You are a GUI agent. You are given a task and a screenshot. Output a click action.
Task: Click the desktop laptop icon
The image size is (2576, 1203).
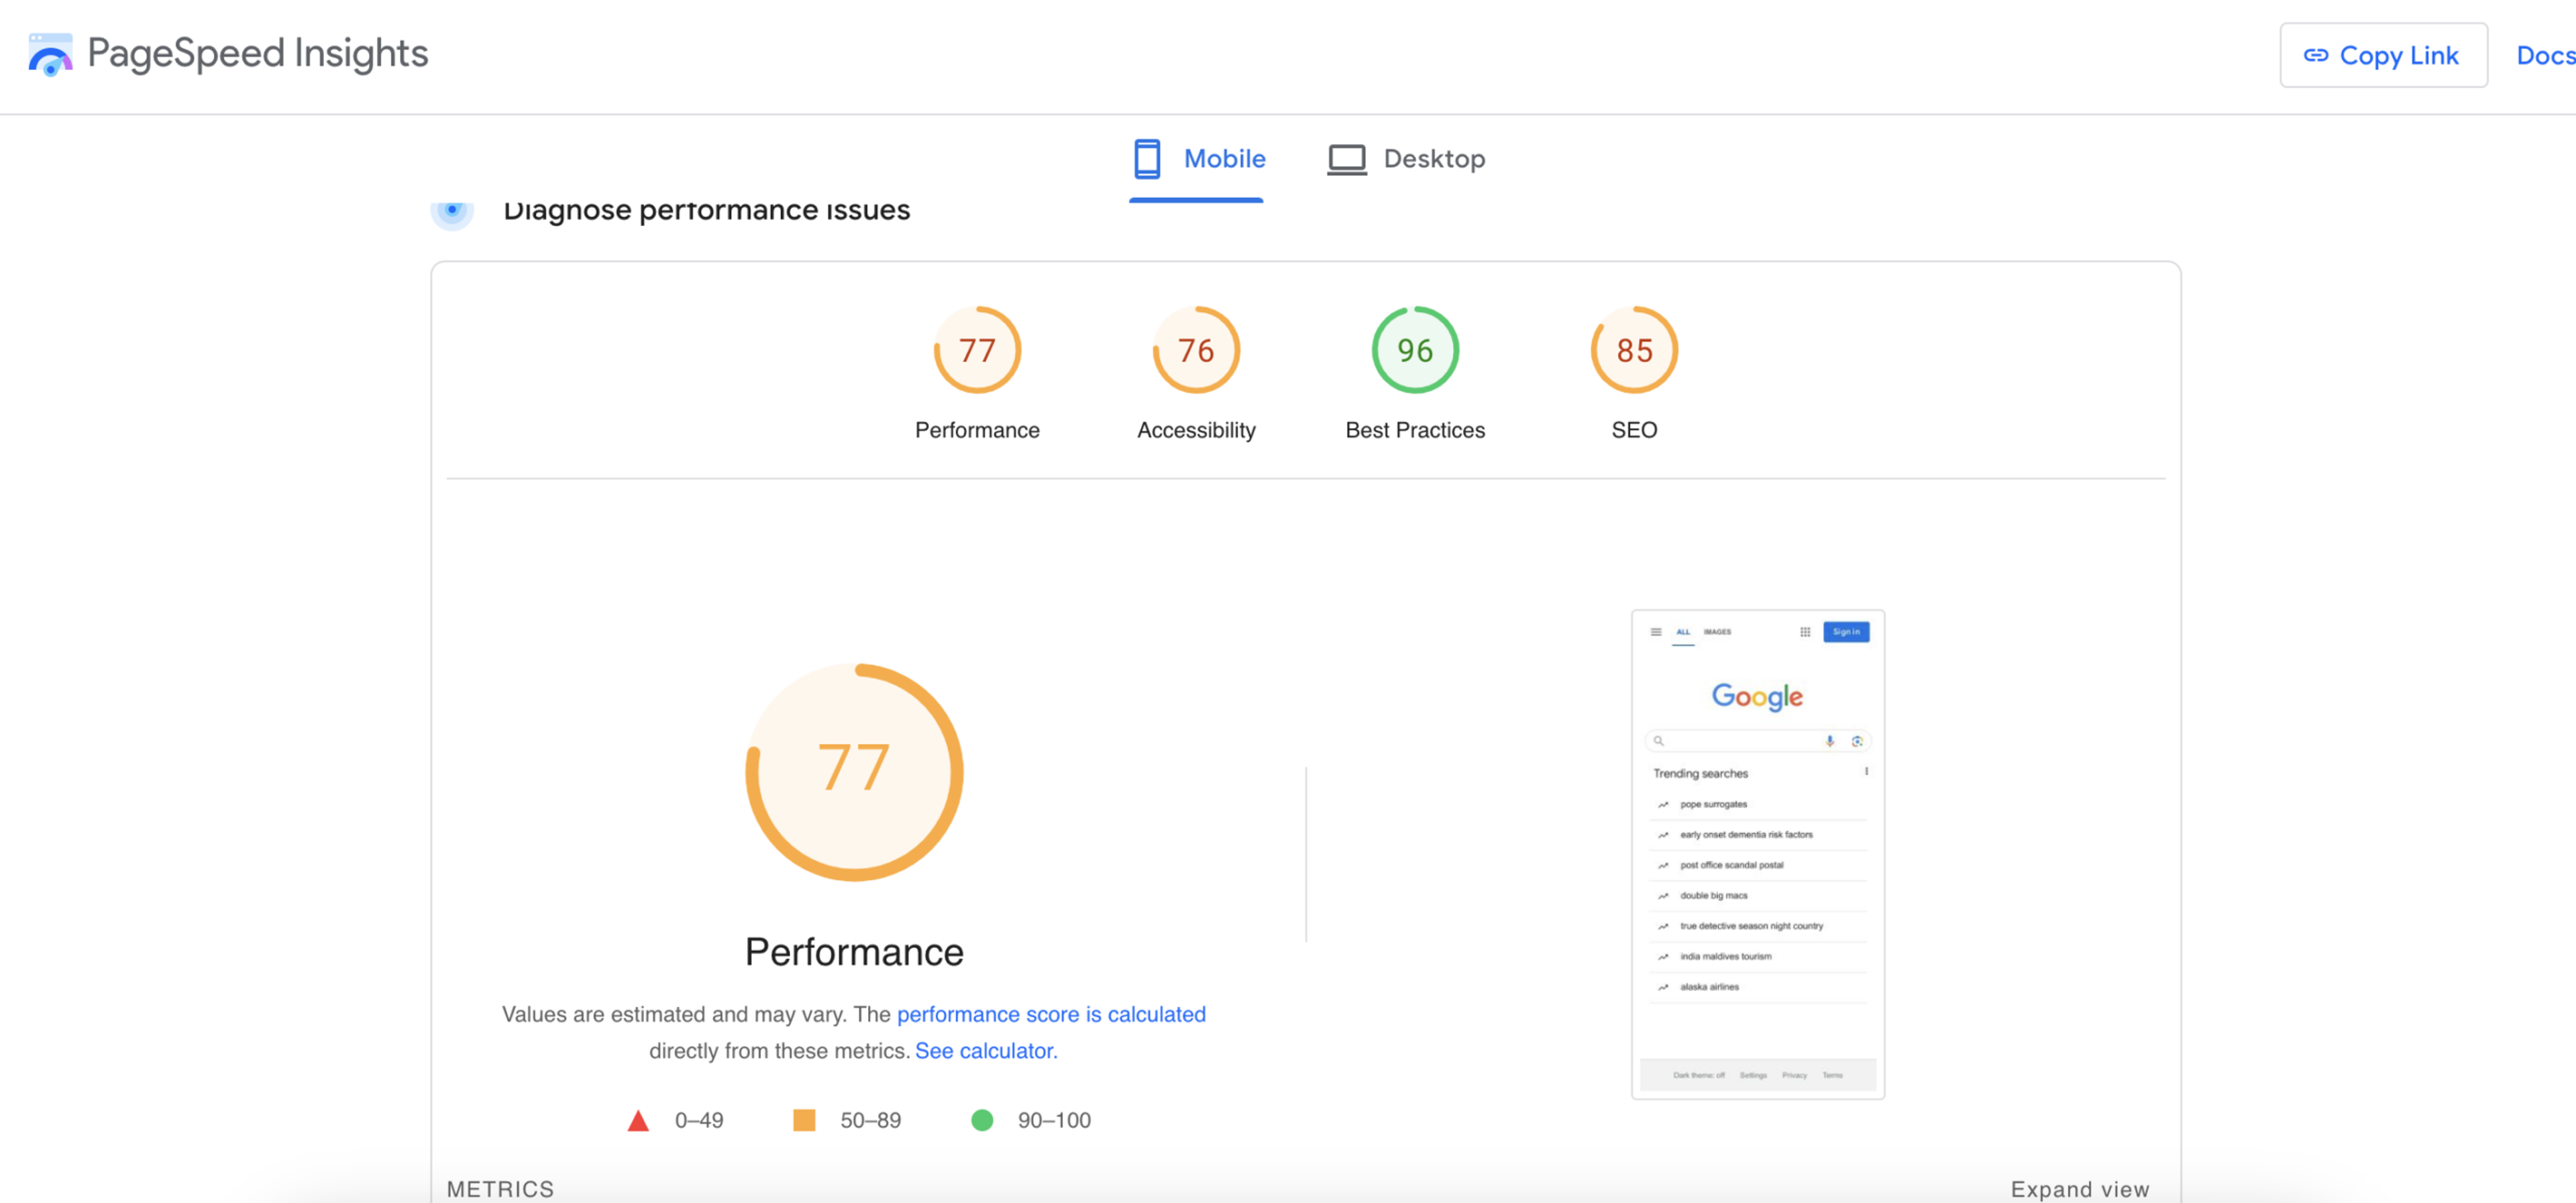[1346, 159]
